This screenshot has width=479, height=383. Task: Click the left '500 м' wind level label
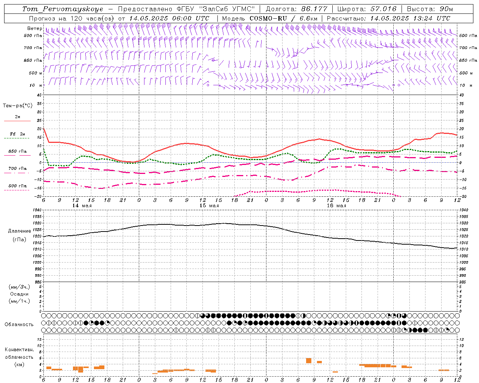(x=36, y=73)
